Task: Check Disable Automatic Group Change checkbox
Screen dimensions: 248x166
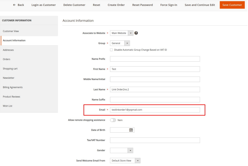Action: [x=111, y=50]
